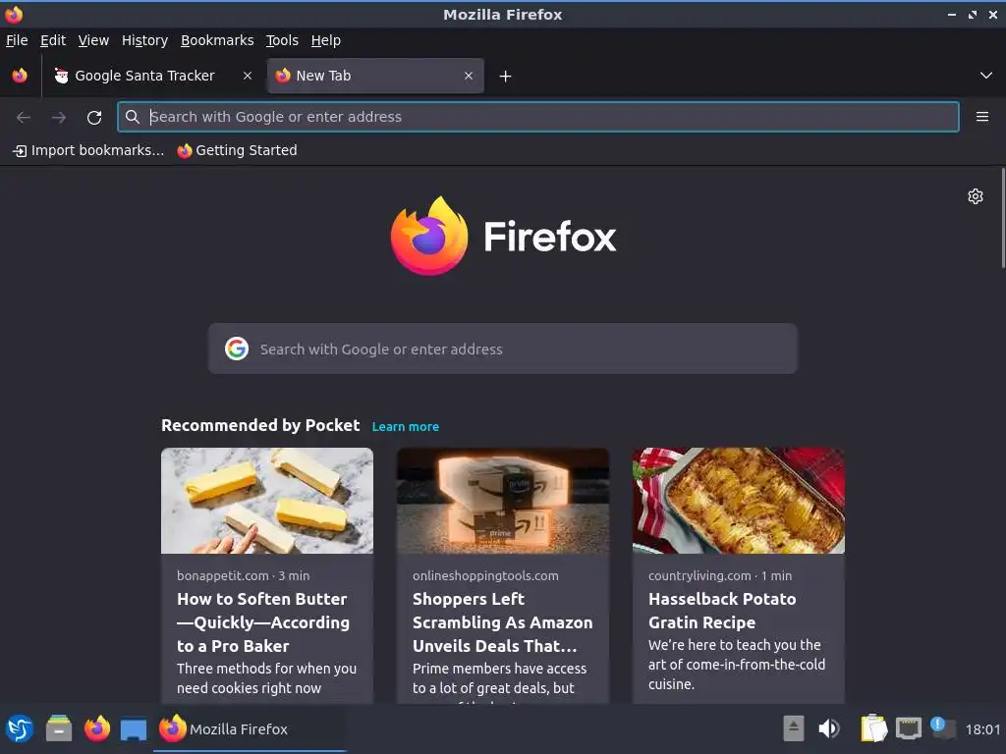This screenshot has width=1006, height=754.
Task: Open the butter sticks article thumbnail
Action: click(x=267, y=501)
